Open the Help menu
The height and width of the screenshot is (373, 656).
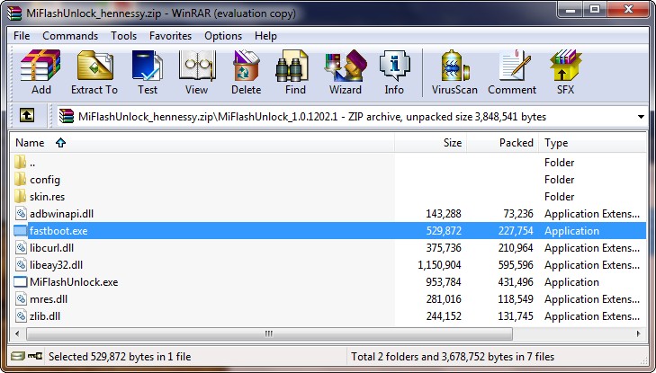tap(265, 36)
